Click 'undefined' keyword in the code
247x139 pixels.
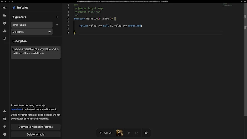click(x=135, y=26)
